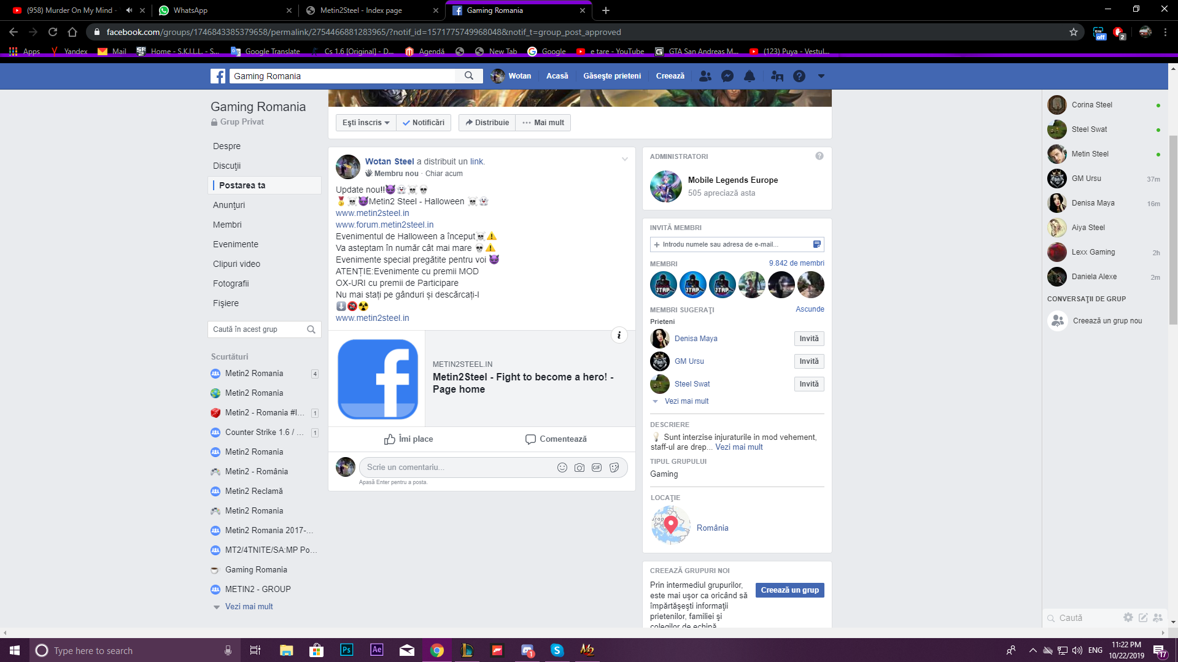
Task: Switch to the WhatsApp browser tab
Action: [225, 10]
